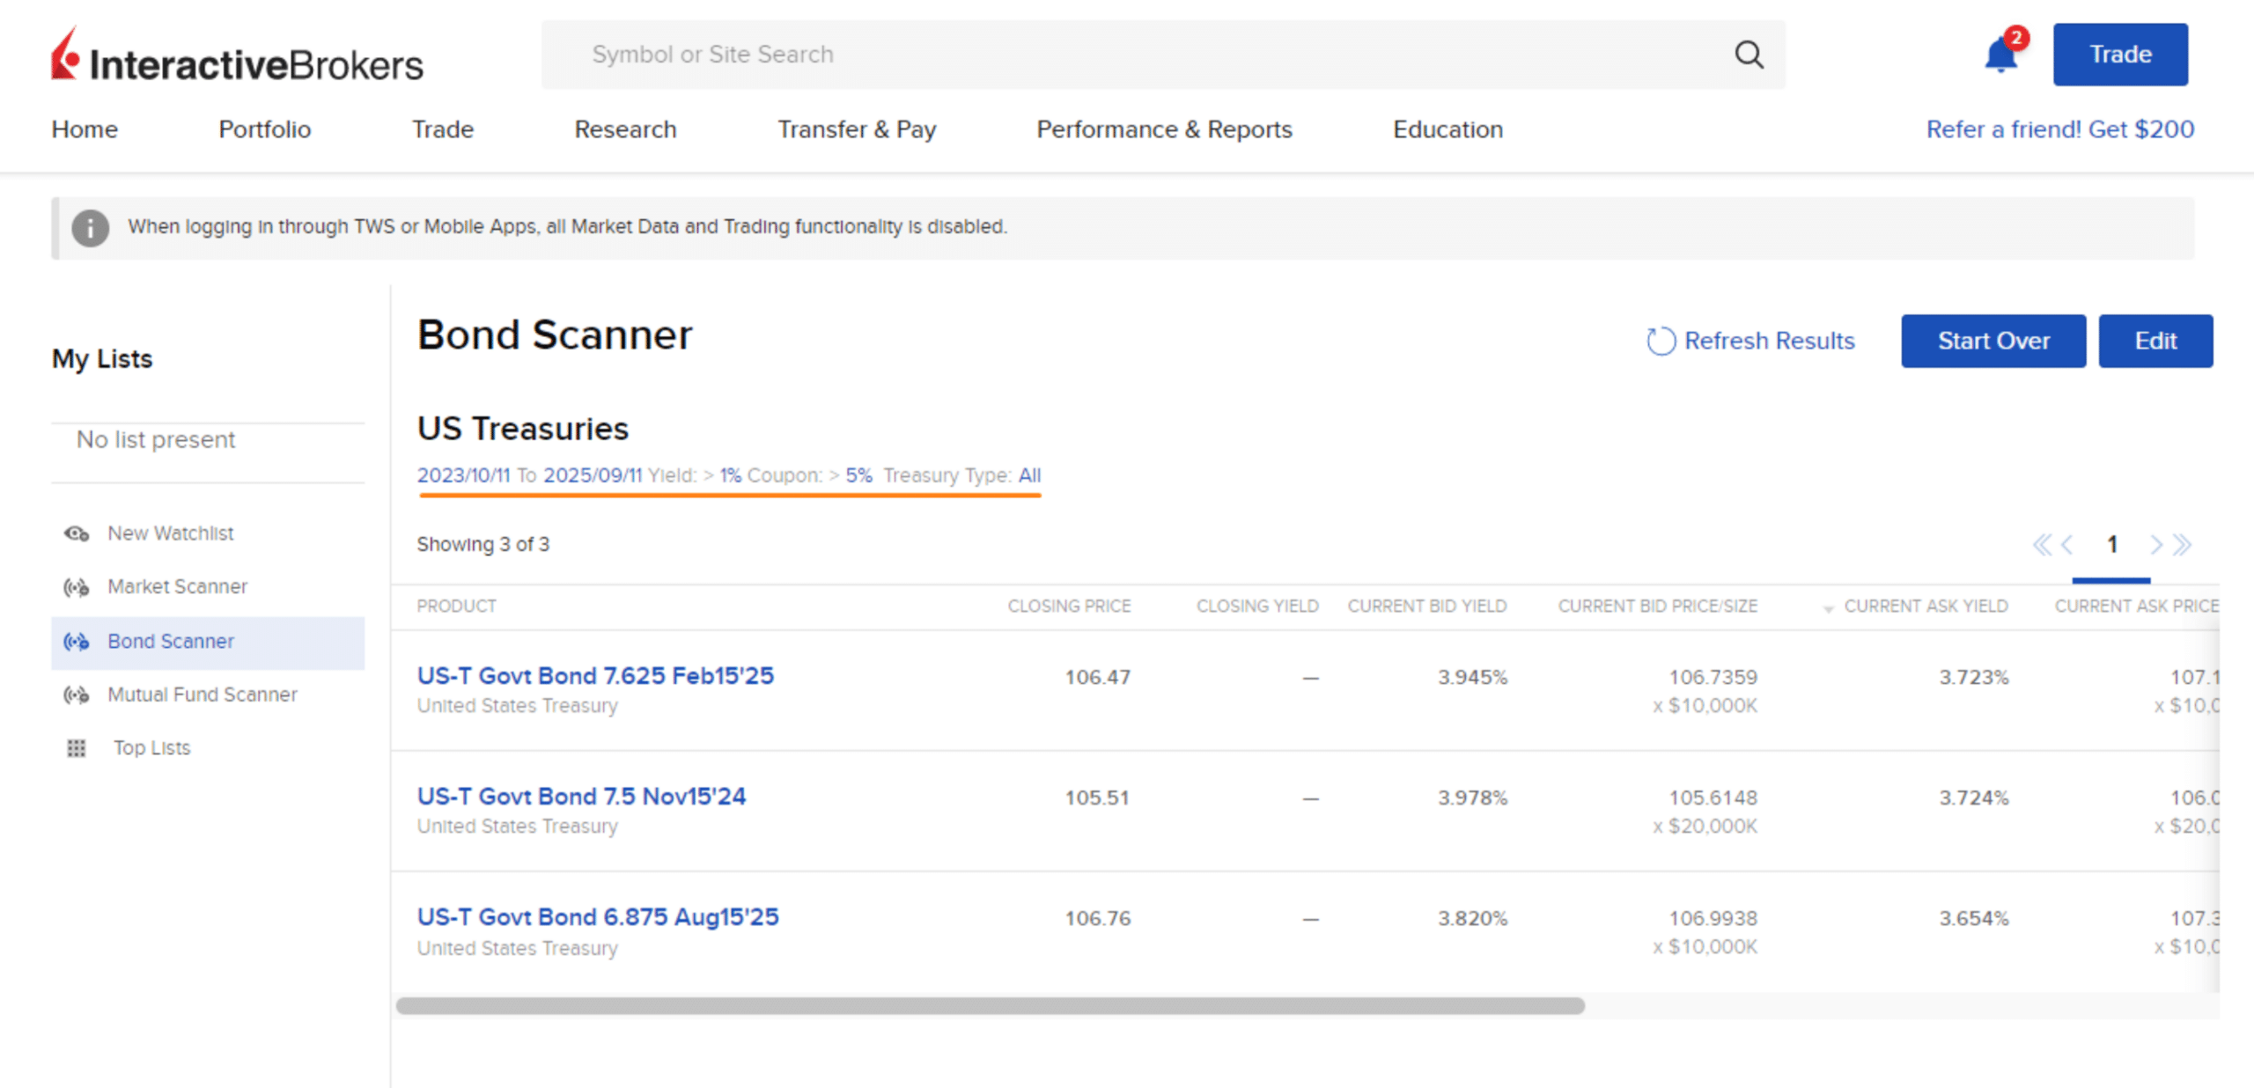
Task: Click closing price 106.47
Action: (x=1097, y=678)
